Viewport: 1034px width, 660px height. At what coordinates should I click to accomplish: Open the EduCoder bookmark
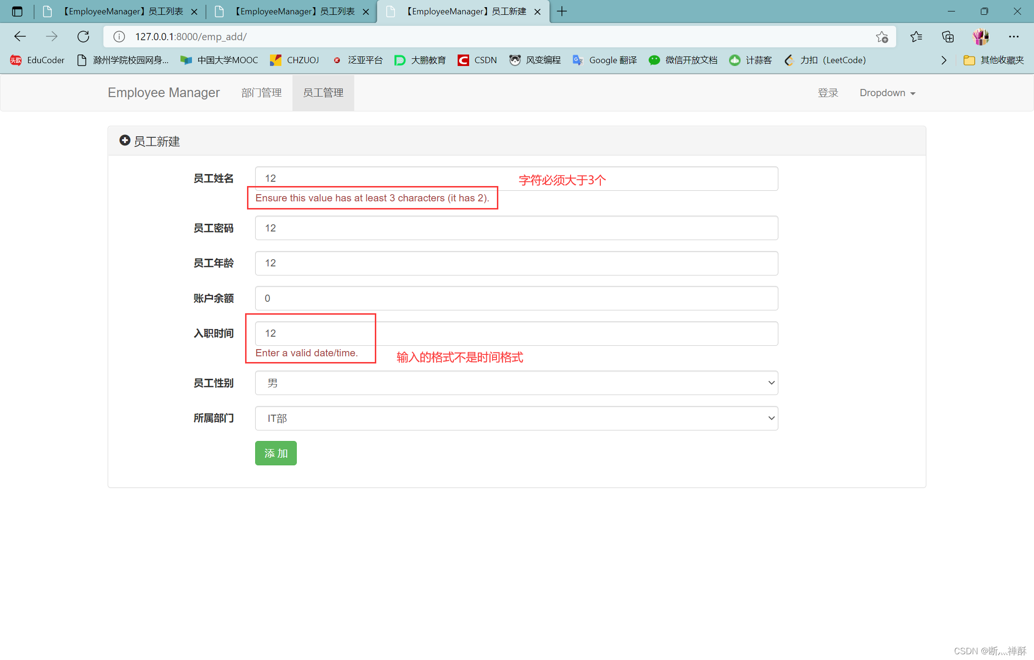point(37,60)
